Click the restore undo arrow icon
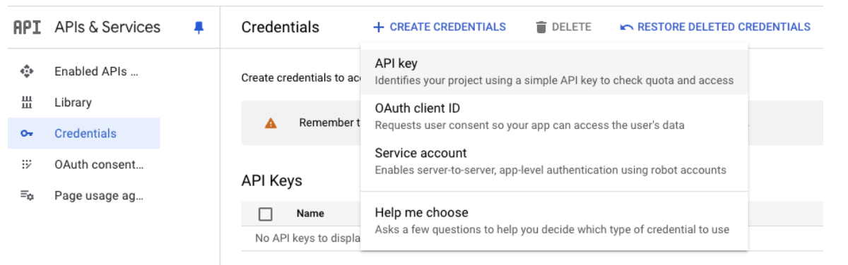848x265 pixels. [x=626, y=27]
